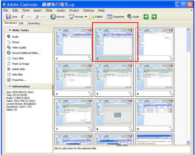This screenshot has width=195, height=155.
Task: Close document with menu bar X
Action: (x=191, y=10)
